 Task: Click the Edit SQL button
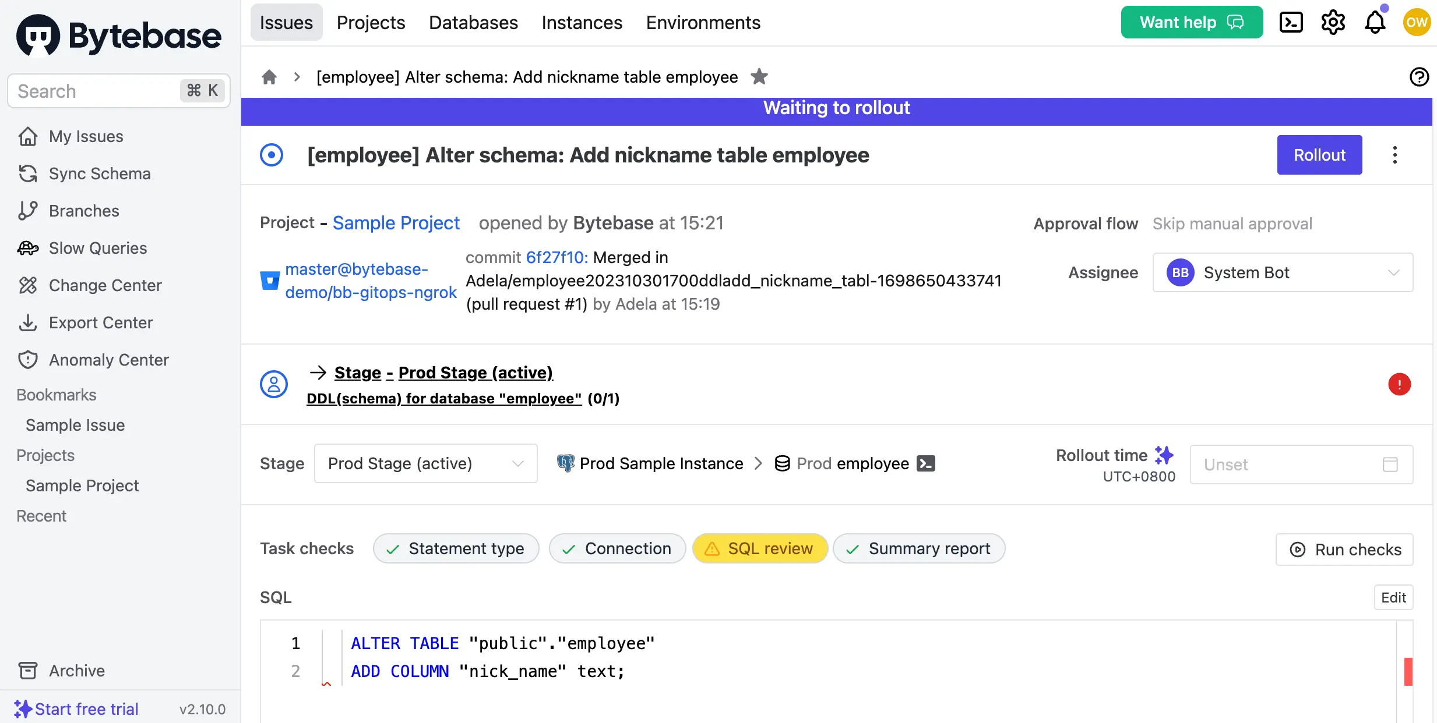[1393, 597]
